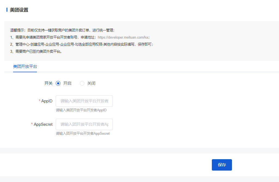Open the 美团开放平台 tab
Image resolution: width=279 pixels, height=182 pixels.
[25, 67]
